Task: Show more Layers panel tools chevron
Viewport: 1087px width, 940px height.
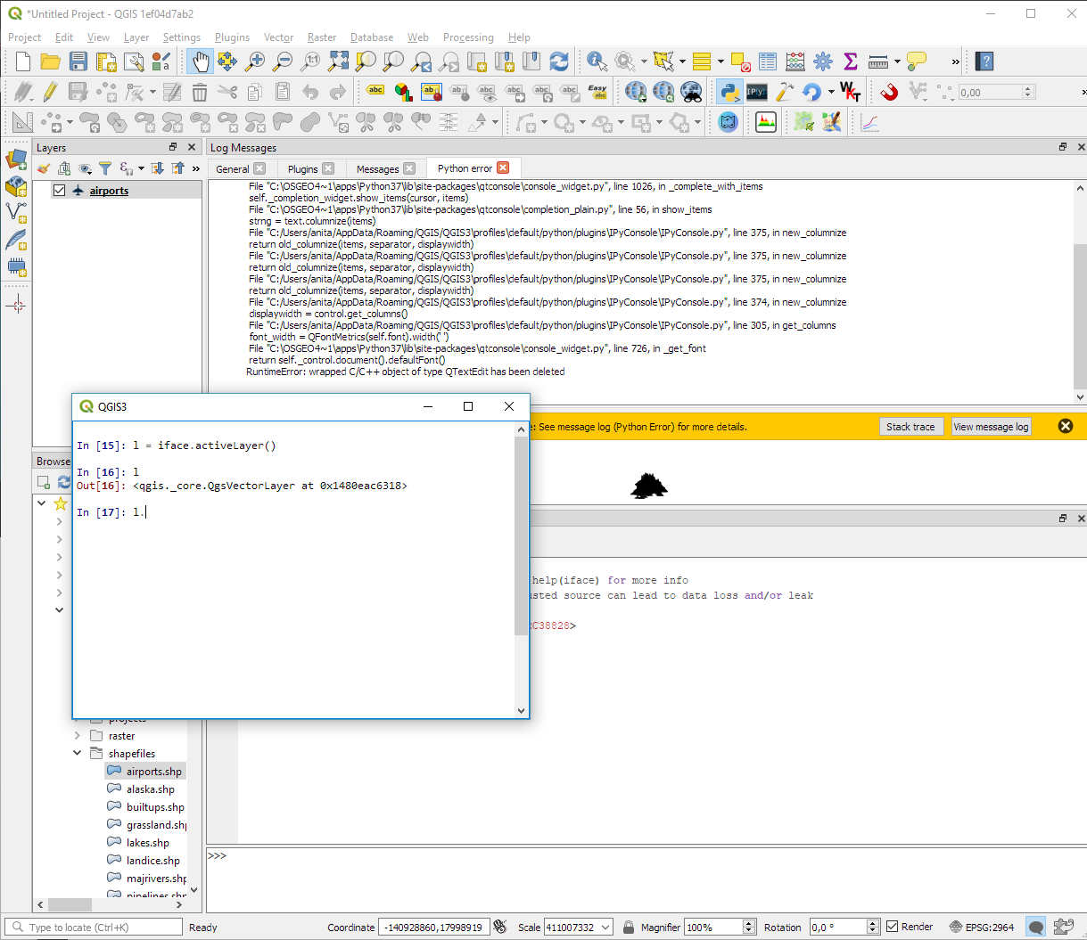Action: pos(196,168)
